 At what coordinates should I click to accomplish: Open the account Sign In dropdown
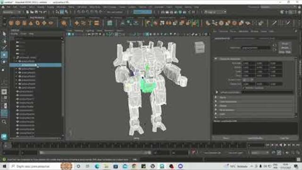[x=215, y=12]
